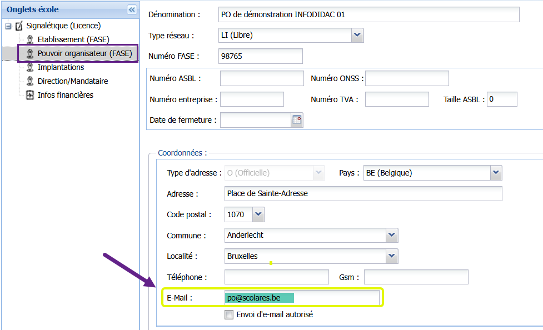The width and height of the screenshot is (543, 330).
Task: Open the Date de fermeture calendar picker
Action: tap(297, 119)
